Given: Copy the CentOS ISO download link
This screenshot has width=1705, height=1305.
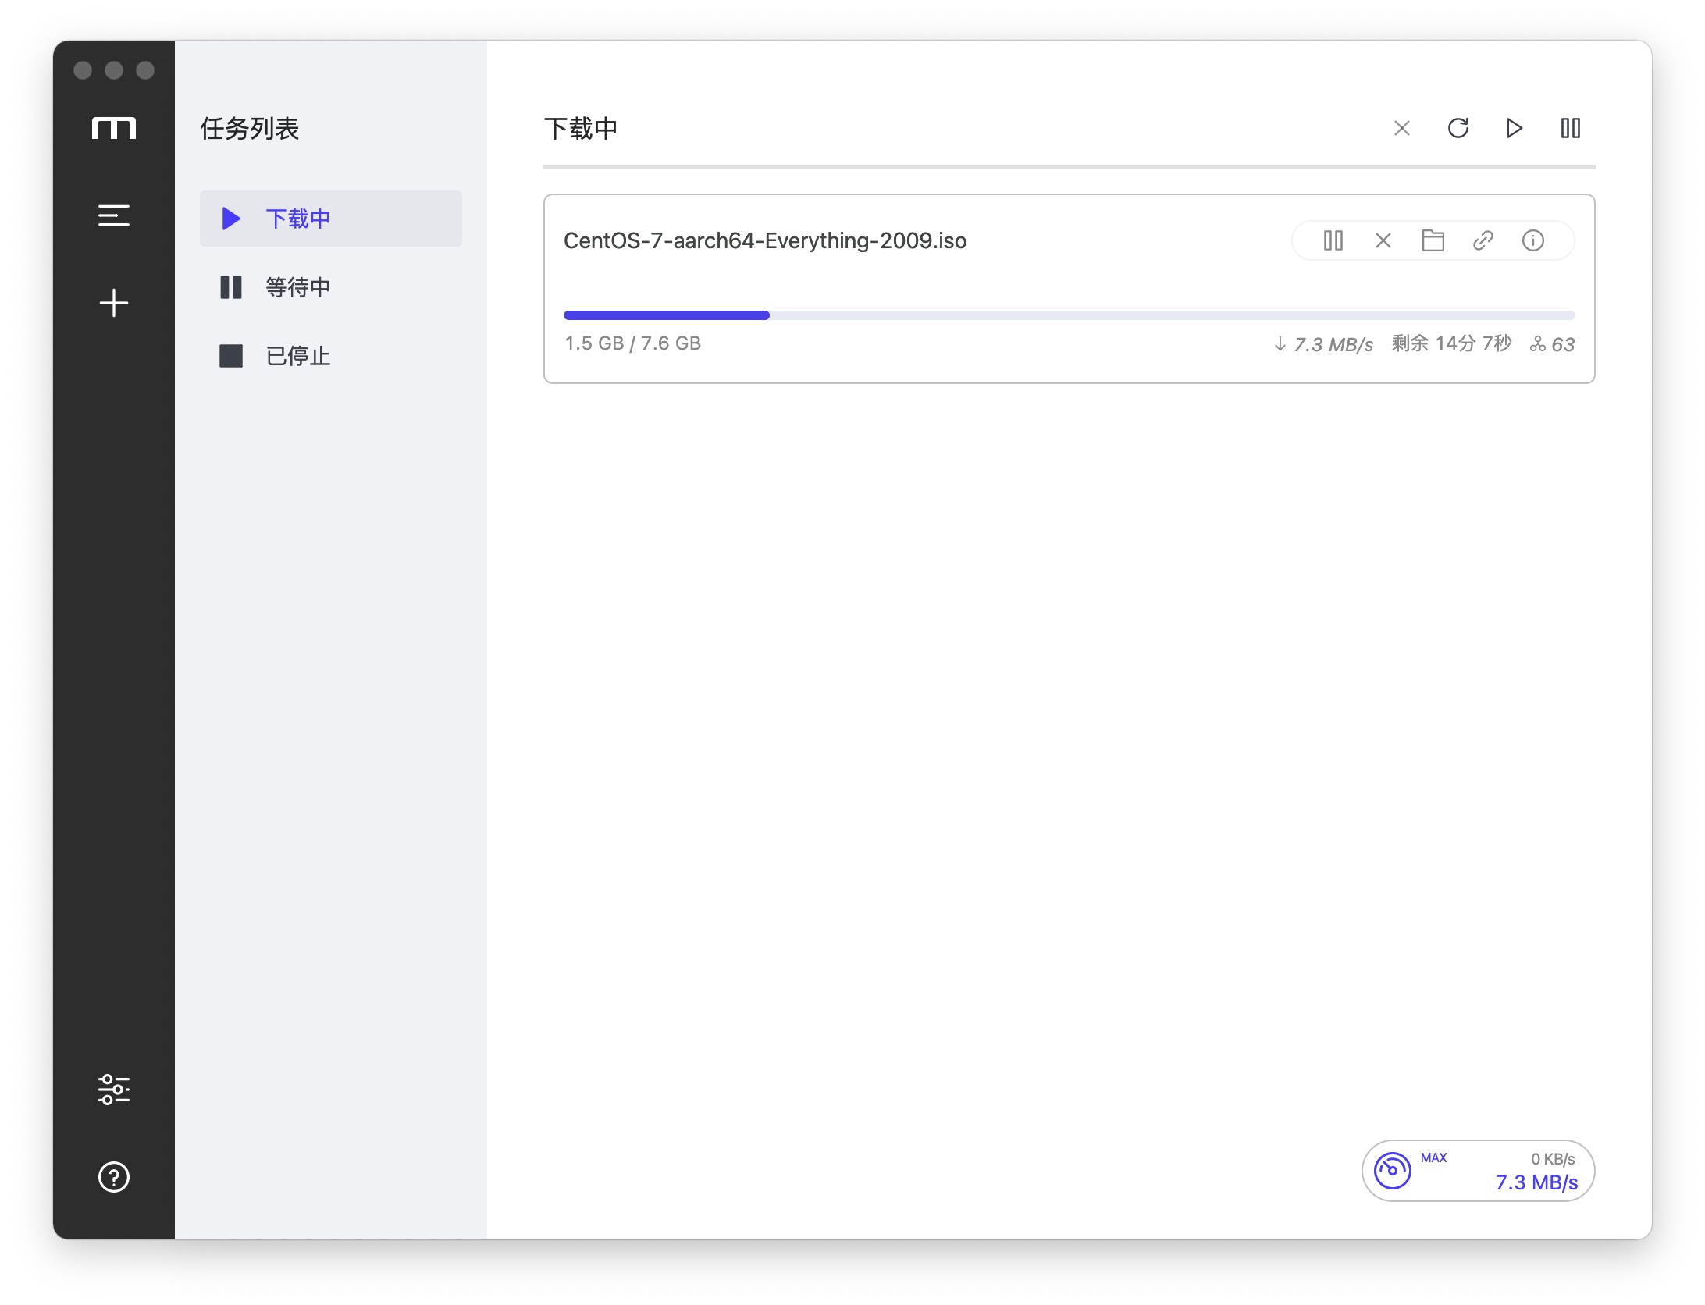Looking at the screenshot, I should coord(1483,240).
